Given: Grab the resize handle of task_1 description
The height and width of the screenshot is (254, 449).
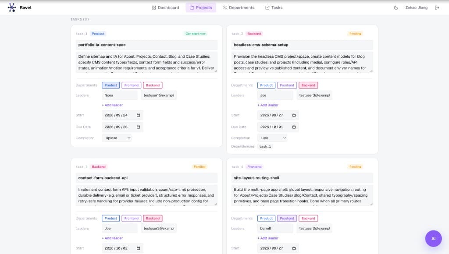Looking at the screenshot, I should click(x=216, y=71).
